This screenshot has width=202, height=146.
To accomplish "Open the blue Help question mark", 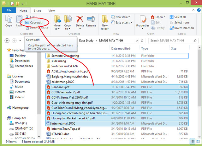I will click(x=199, y=10).
